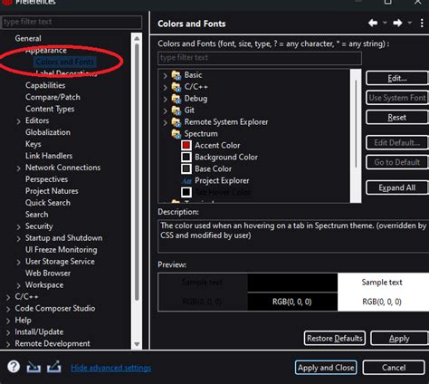Select the Project Natures page
Image resolution: width=429 pixels, height=384 pixels.
click(52, 191)
